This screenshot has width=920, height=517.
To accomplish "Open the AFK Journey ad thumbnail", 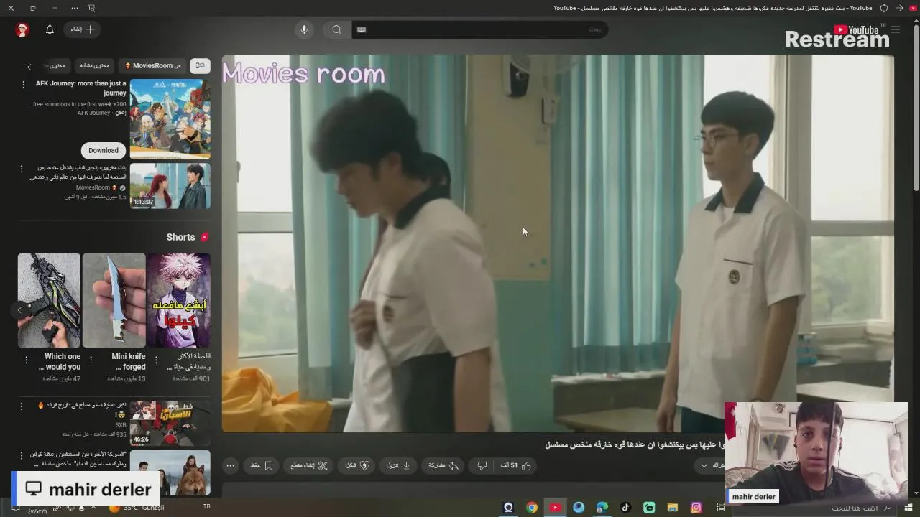I will pyautogui.click(x=170, y=118).
